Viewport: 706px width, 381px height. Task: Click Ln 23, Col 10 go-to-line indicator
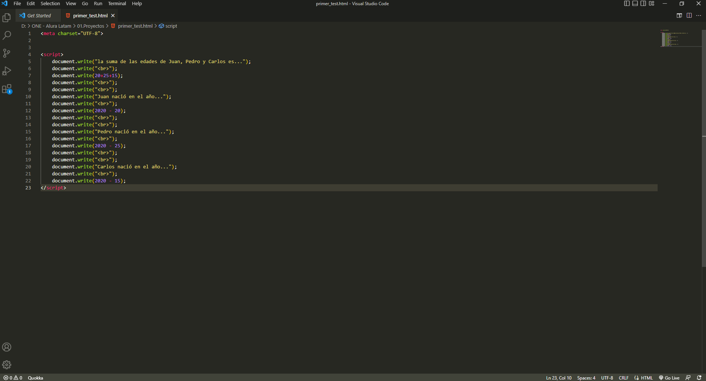(x=559, y=378)
